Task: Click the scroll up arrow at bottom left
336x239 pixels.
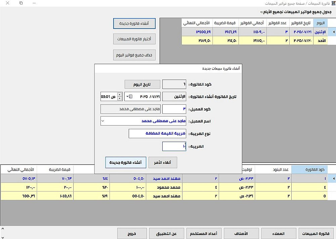Action: point(3,229)
